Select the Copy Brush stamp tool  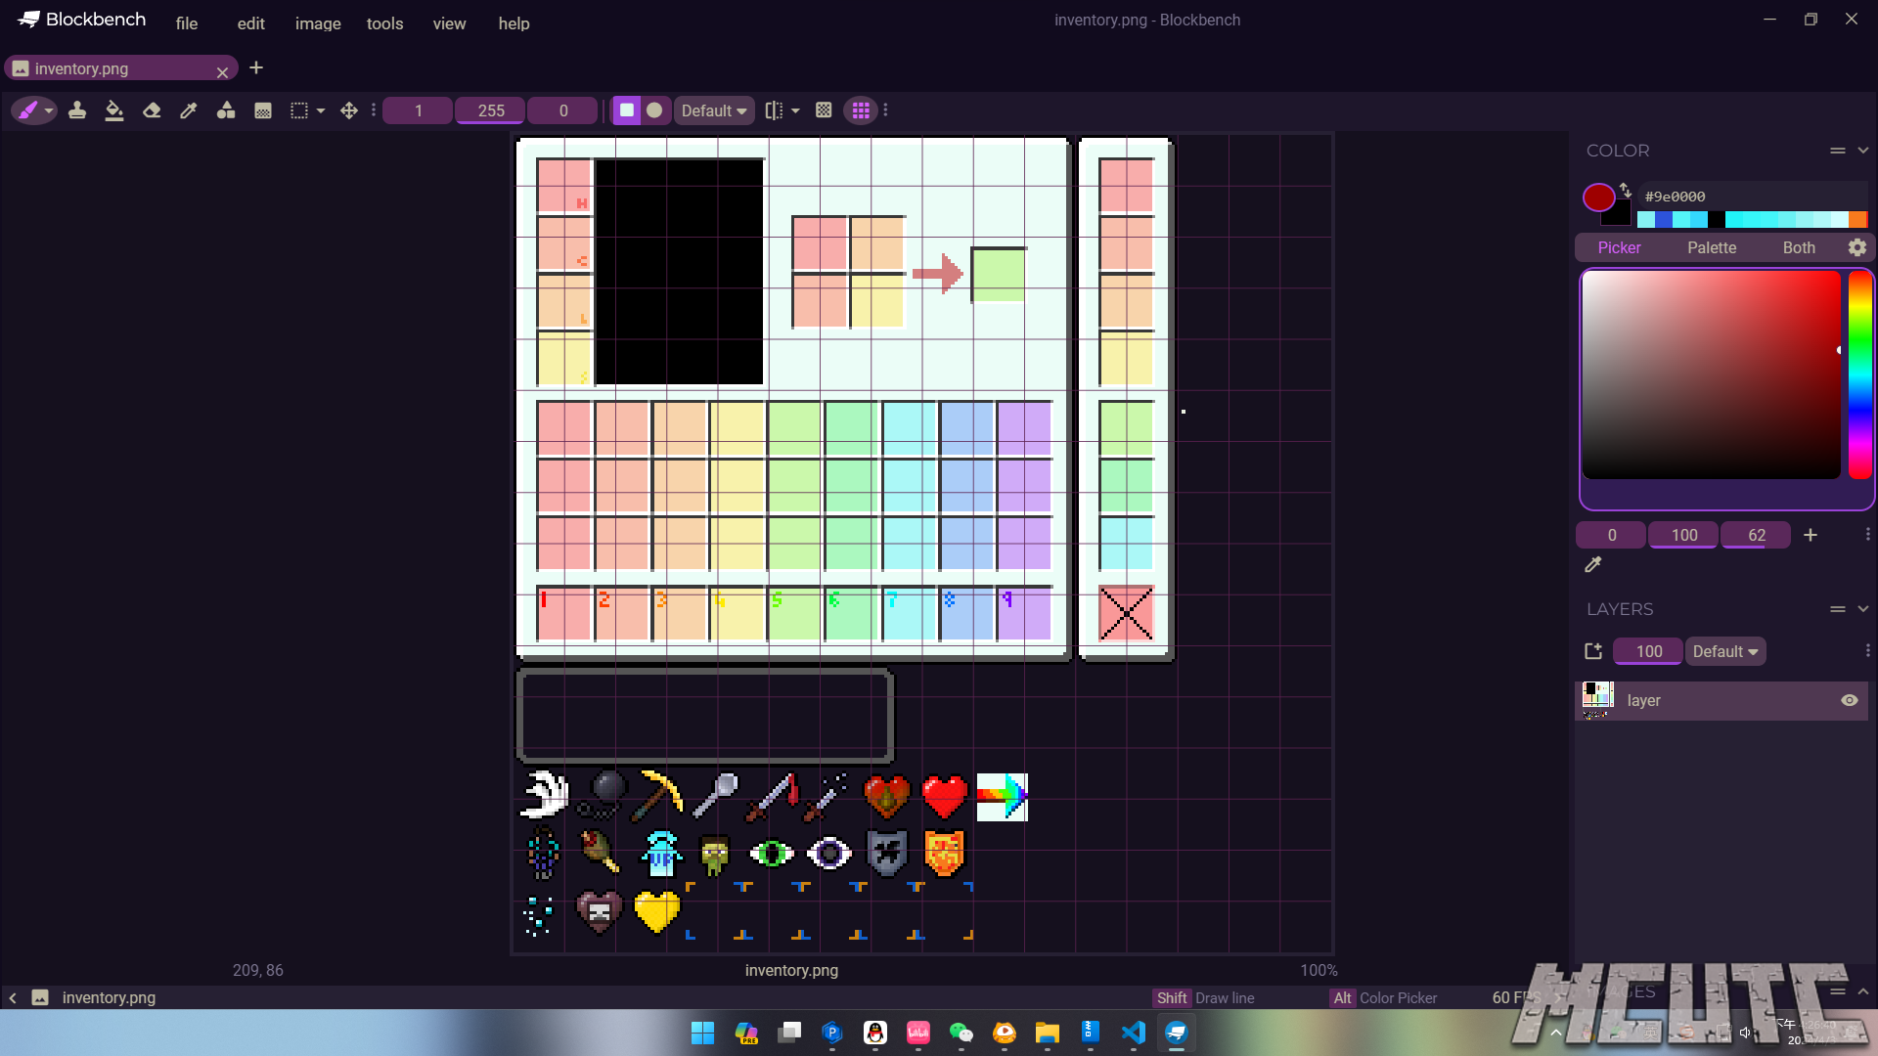coord(77,110)
